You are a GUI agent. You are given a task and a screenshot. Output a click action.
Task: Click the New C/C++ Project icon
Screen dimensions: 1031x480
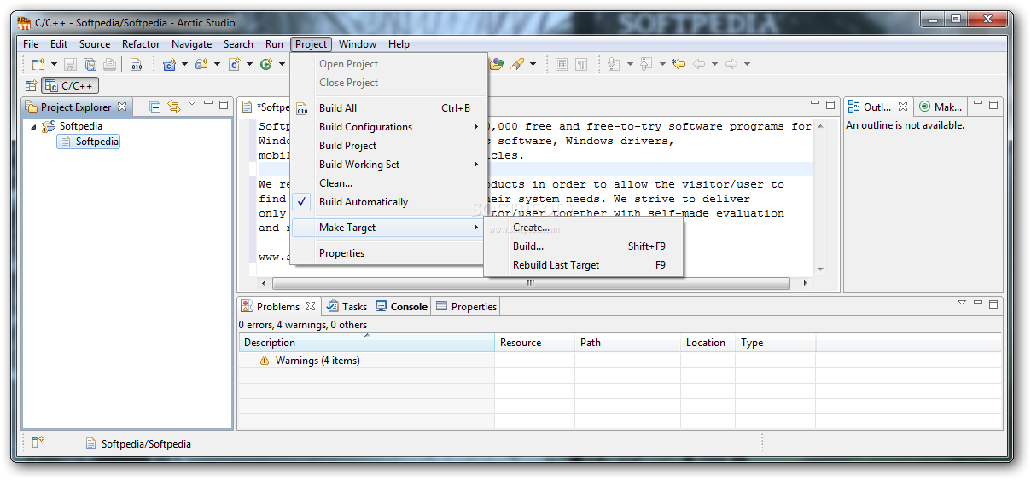coord(169,64)
